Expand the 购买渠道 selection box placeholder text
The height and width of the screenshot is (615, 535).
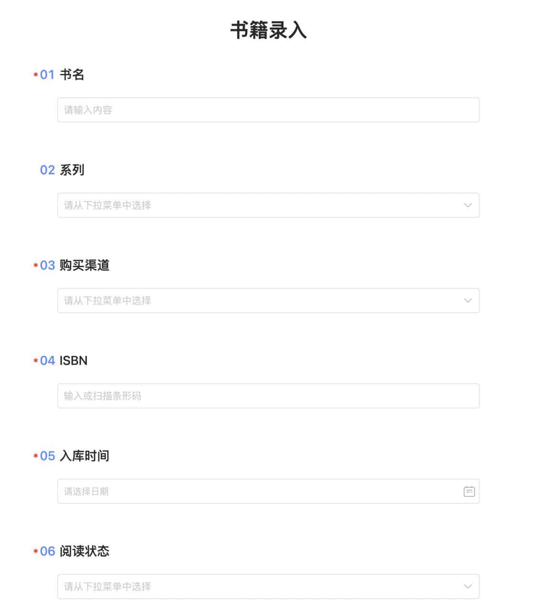(x=107, y=300)
